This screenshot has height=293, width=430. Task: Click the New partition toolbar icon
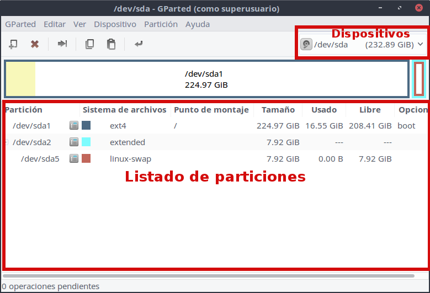pos(13,44)
